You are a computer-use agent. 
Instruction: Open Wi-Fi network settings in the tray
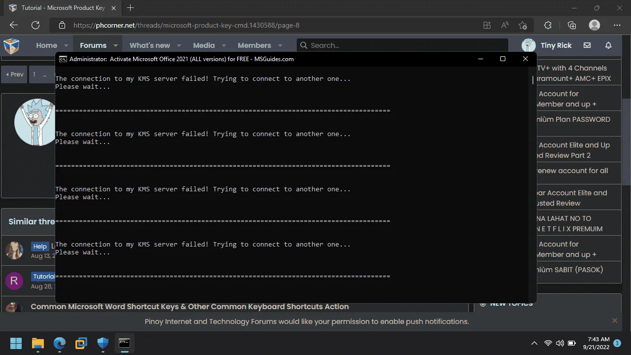tap(548, 343)
